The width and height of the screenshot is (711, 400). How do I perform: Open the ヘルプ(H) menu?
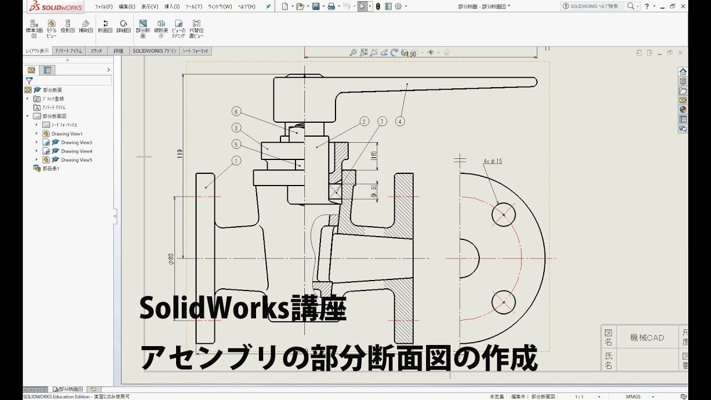click(246, 7)
